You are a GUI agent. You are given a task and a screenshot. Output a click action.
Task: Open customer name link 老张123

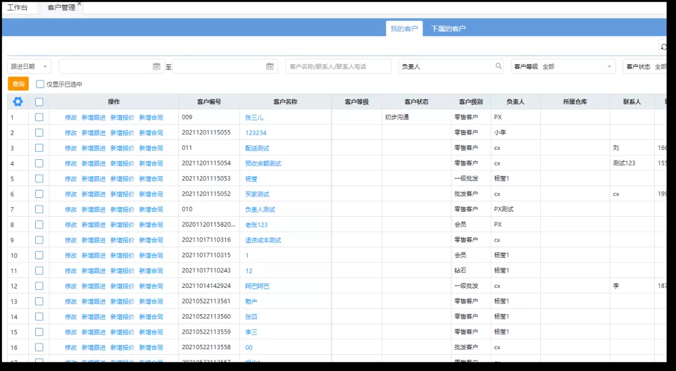tap(257, 225)
